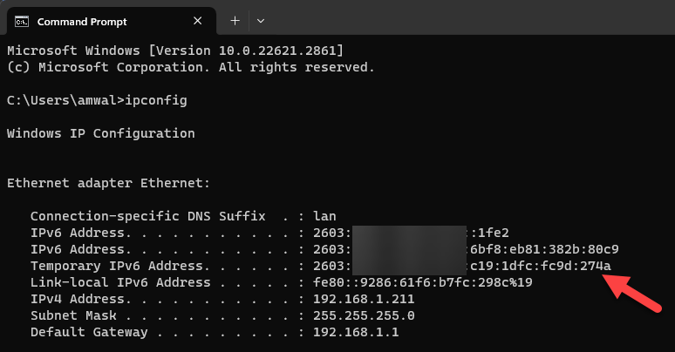
Task: Click the blurred IPv6 address region
Action: click(408, 249)
